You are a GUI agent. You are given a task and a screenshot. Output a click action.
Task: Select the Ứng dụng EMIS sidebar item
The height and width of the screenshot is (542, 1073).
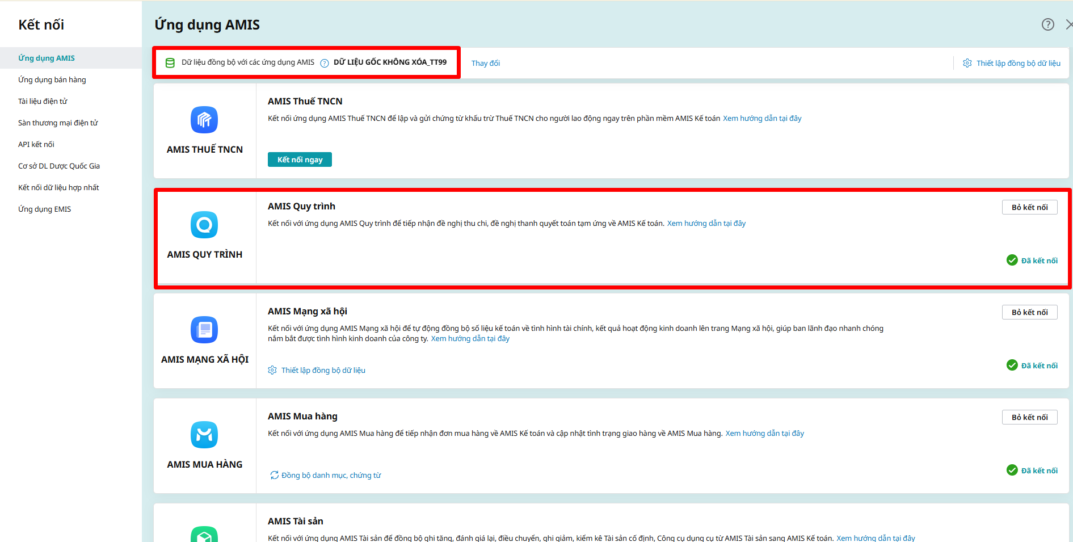tap(71, 209)
